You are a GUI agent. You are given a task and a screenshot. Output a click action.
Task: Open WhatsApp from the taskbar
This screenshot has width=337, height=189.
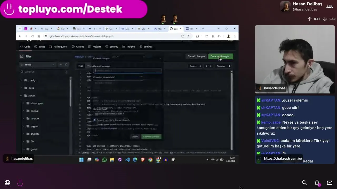point(105,160)
